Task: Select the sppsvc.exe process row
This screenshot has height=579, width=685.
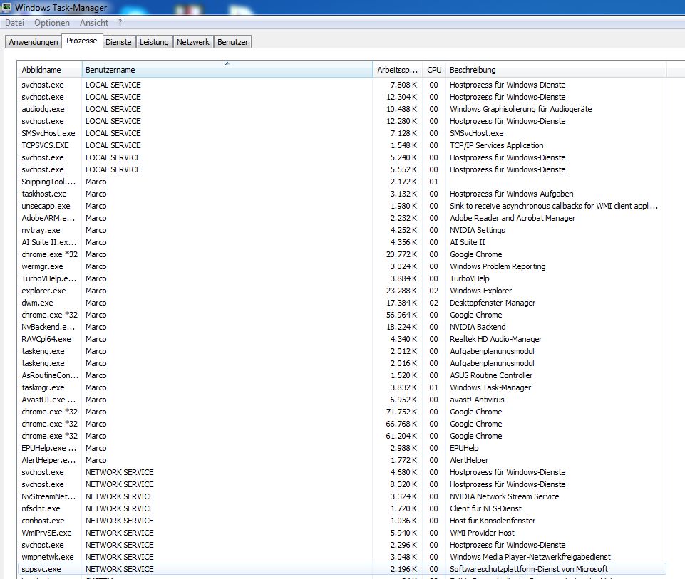Action: (342, 569)
